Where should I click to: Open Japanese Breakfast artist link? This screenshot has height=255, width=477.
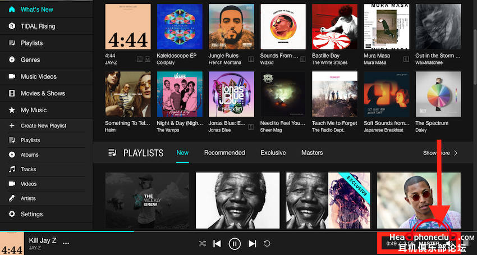point(383,130)
